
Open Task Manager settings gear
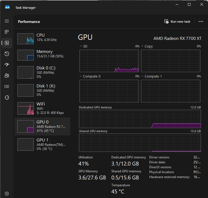tap(7, 194)
